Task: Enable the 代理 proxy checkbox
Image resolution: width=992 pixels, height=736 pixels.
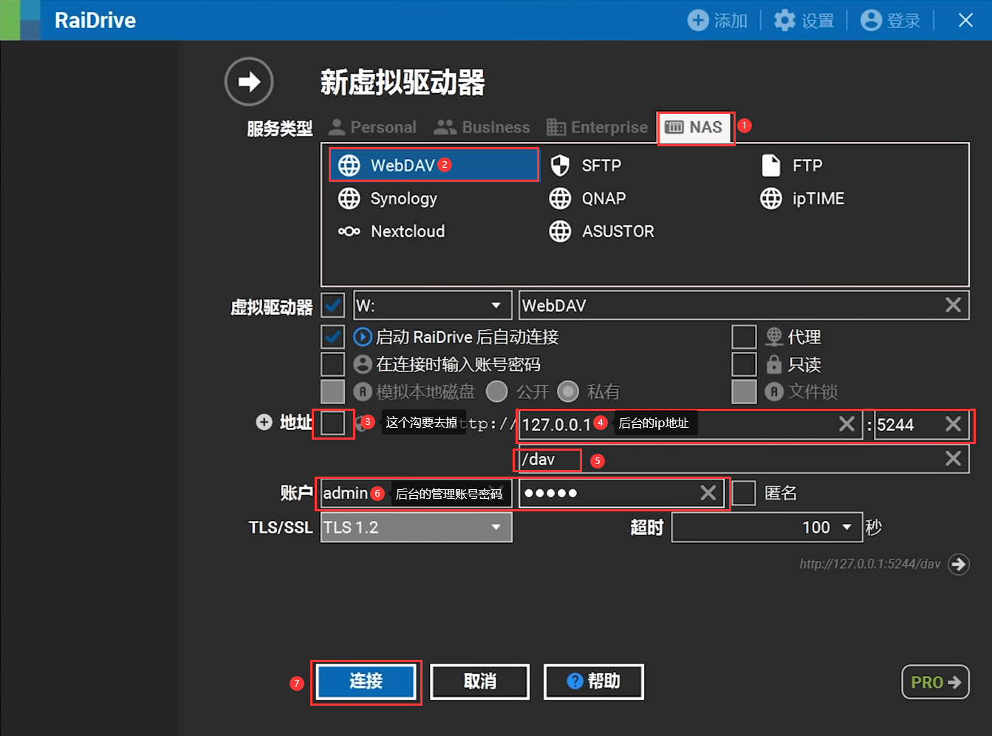Action: click(x=744, y=337)
